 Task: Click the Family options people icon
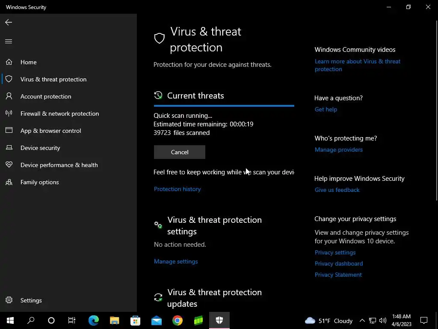tap(9, 182)
